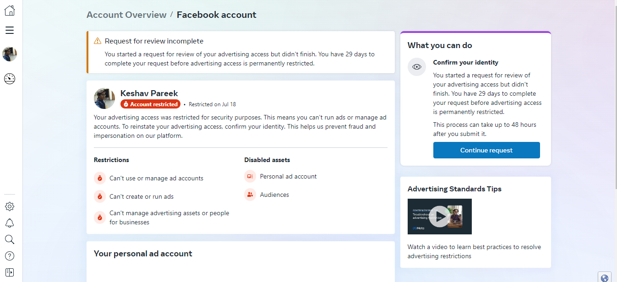This screenshot has height=282, width=617.
Task: Click the Account restricted badge
Action: point(150,104)
